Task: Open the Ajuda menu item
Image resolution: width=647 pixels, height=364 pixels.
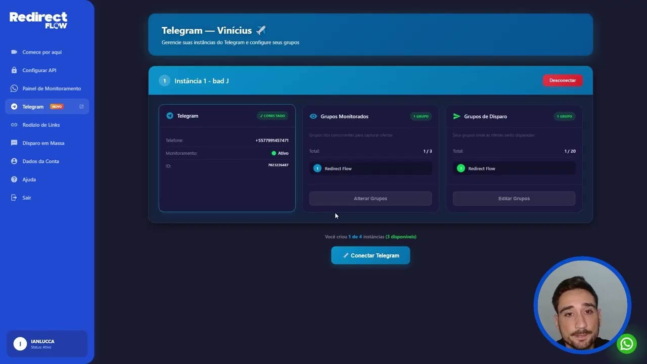Action: (47, 179)
